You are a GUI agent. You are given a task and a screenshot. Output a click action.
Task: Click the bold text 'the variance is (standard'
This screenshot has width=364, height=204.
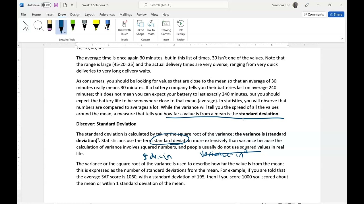click(x=260, y=134)
